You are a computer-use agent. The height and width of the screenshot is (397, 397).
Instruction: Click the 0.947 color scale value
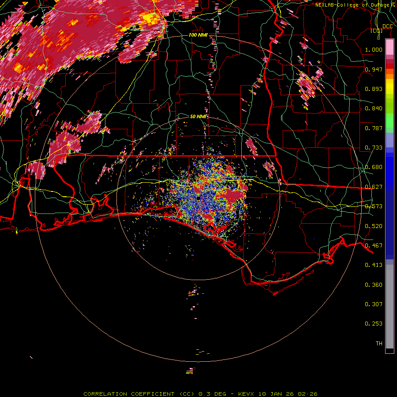coord(374,69)
